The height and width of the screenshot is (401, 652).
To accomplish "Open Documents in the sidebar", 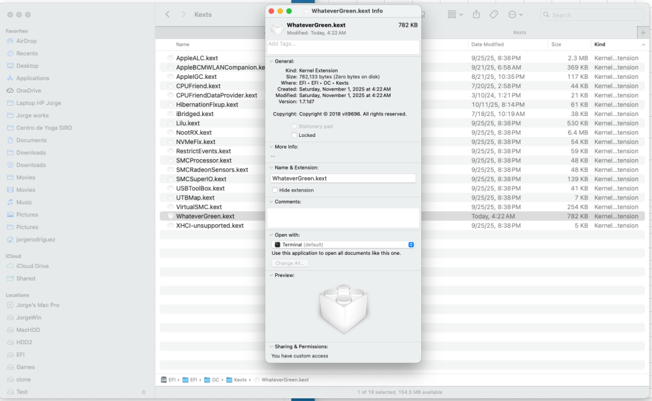I will [x=31, y=140].
